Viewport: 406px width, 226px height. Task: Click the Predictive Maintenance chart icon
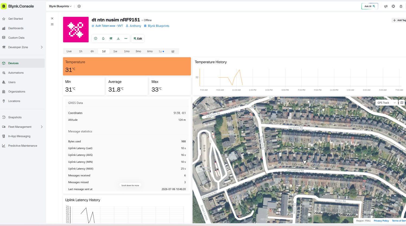point(4,146)
